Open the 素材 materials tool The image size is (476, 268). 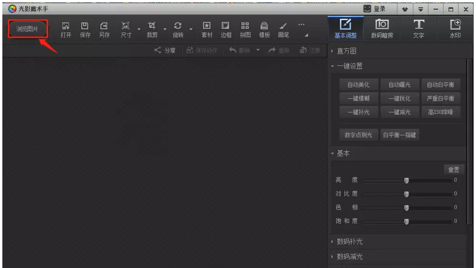[207, 30]
